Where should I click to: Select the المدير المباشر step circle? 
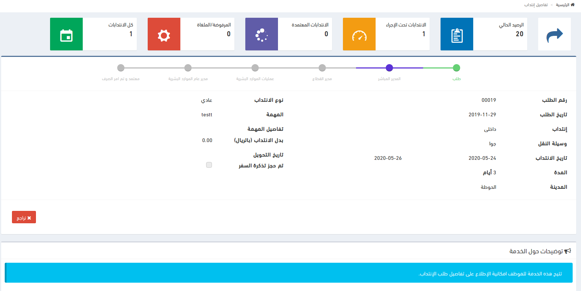[x=389, y=68]
